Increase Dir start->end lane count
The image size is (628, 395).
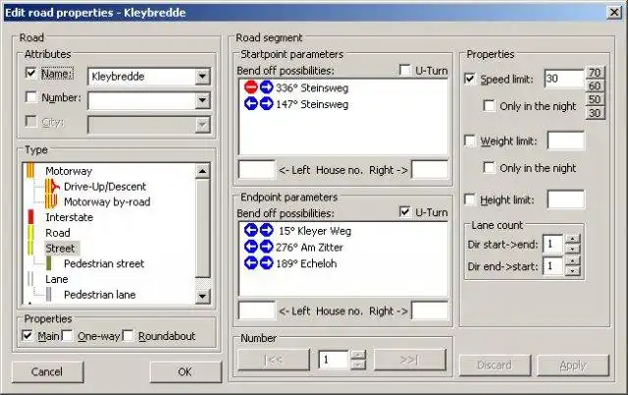[573, 239]
